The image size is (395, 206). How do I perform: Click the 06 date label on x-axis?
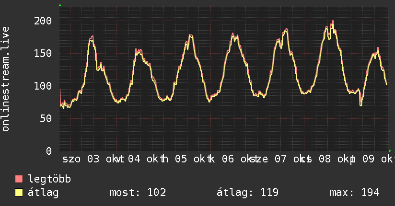coord(228,159)
